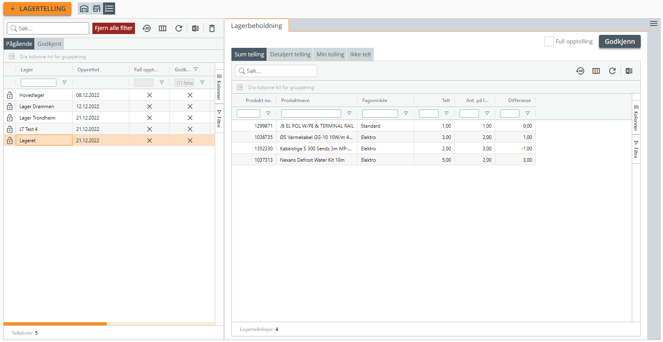Click lock icon on Lageret row
This screenshot has width=663, height=342.
click(10, 140)
